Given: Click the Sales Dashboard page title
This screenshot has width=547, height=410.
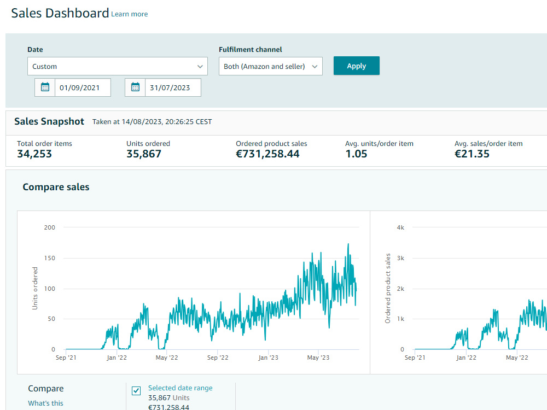Looking at the screenshot, I should 60,13.
